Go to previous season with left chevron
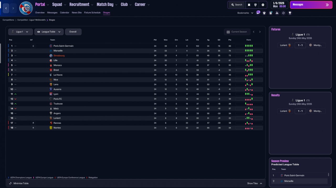336x188 pixels. [254, 32]
